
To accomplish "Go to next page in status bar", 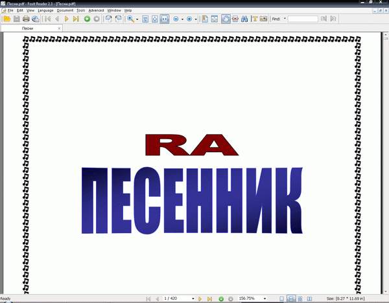I will [x=200, y=298].
